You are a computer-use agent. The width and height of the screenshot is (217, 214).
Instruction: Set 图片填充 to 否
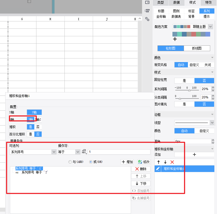point(204,104)
